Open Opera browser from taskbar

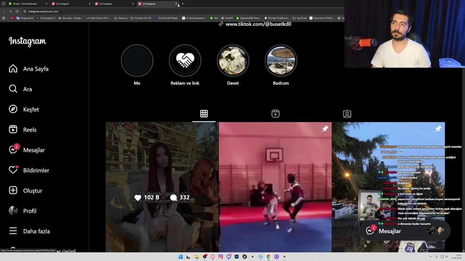(213, 257)
